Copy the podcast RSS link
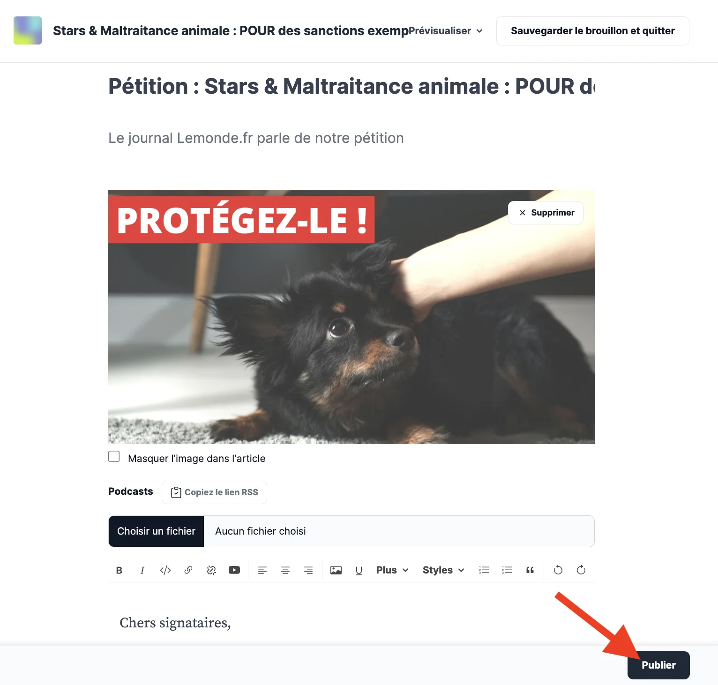This screenshot has height=685, width=718. [x=214, y=492]
